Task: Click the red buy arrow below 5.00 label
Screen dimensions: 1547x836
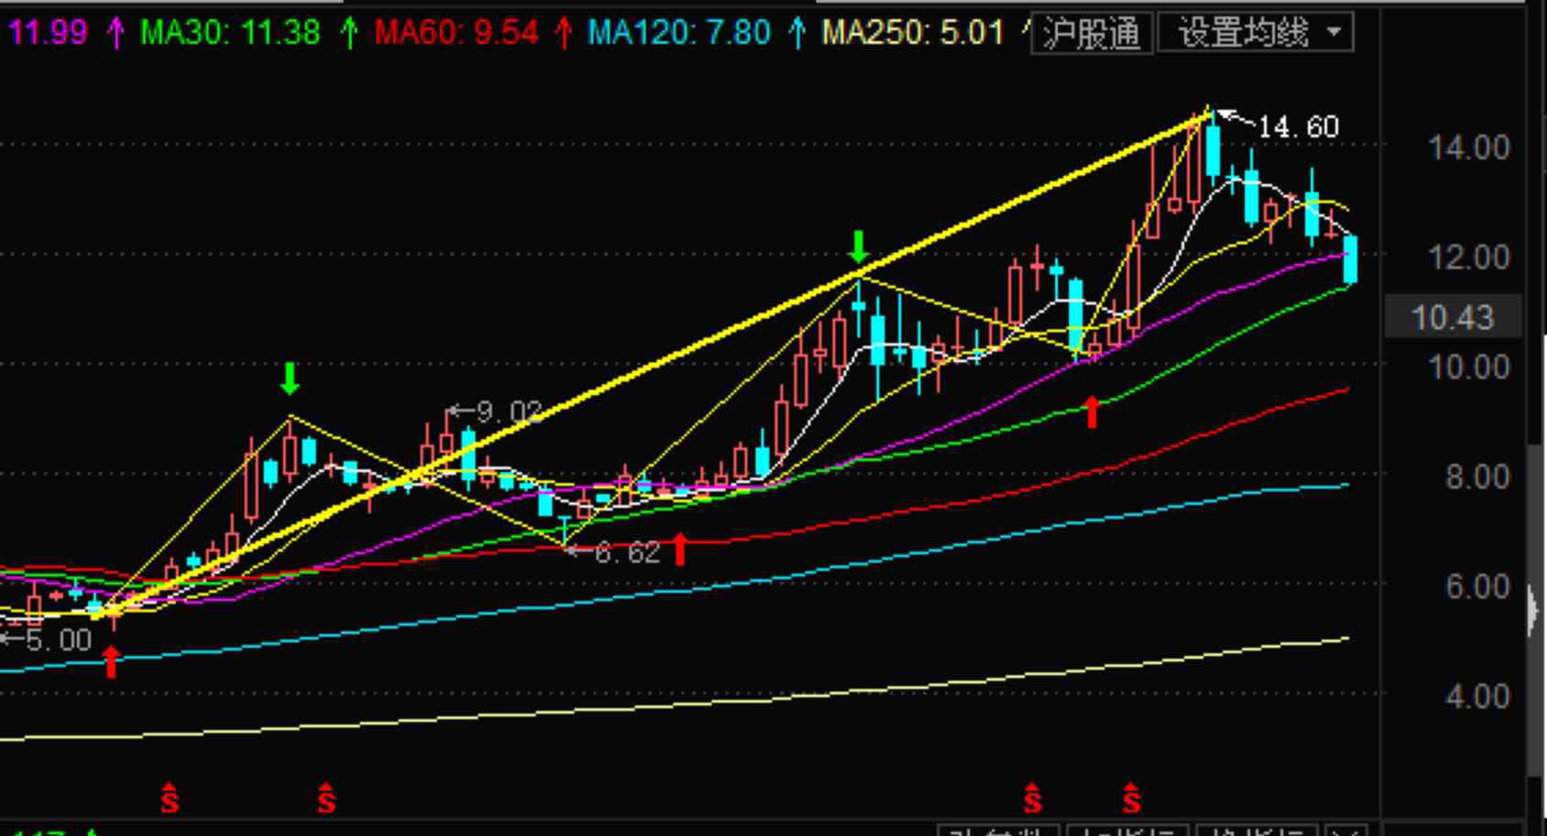Action: coord(111,662)
